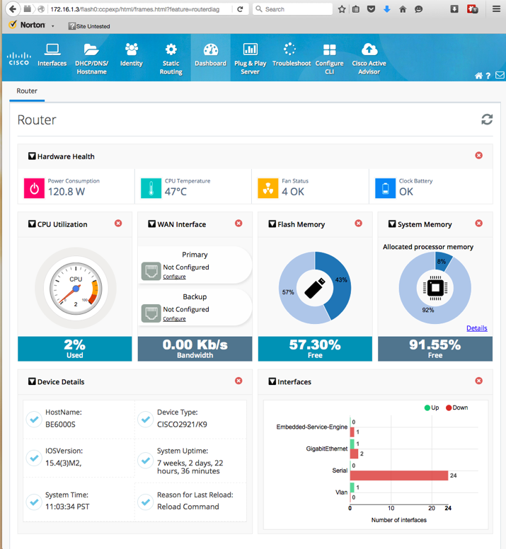
Task: Close the Flash Memory widget
Action: point(358,223)
